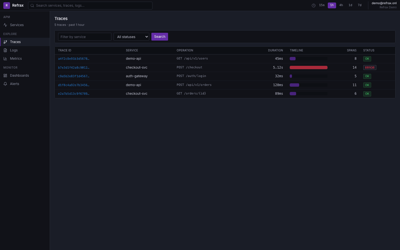Screen dimensions: 400x250
Task: Open trace c9a5b2e83f1d4567
Action: point(74,76)
